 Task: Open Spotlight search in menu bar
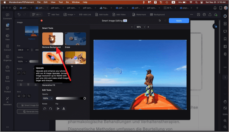click(196, 2)
